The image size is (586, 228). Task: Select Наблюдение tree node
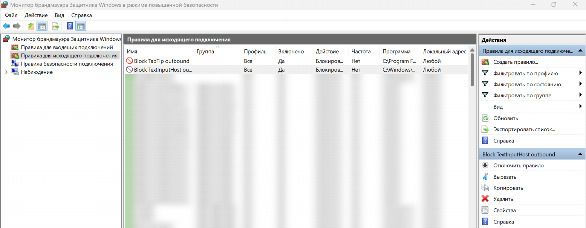coord(37,72)
